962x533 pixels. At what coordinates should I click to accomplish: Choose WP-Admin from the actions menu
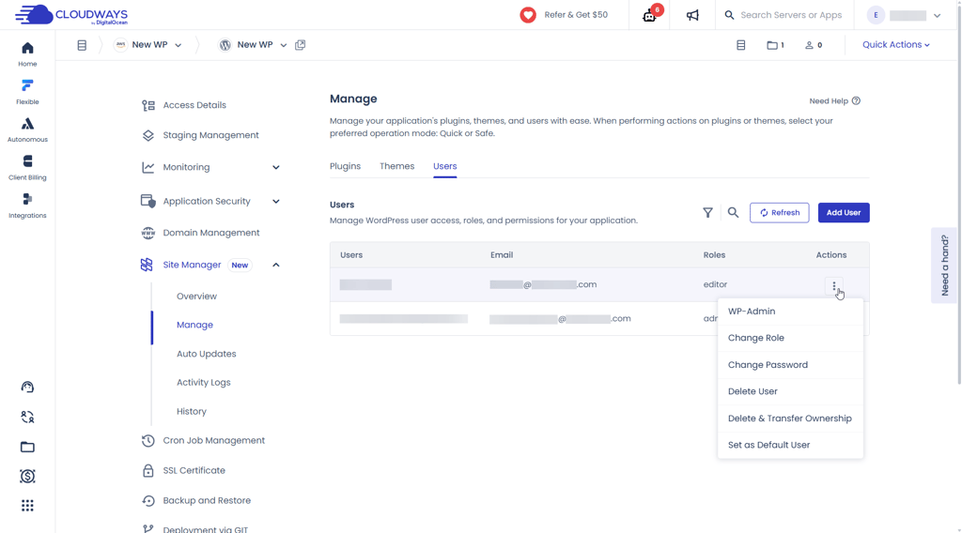tap(790, 312)
